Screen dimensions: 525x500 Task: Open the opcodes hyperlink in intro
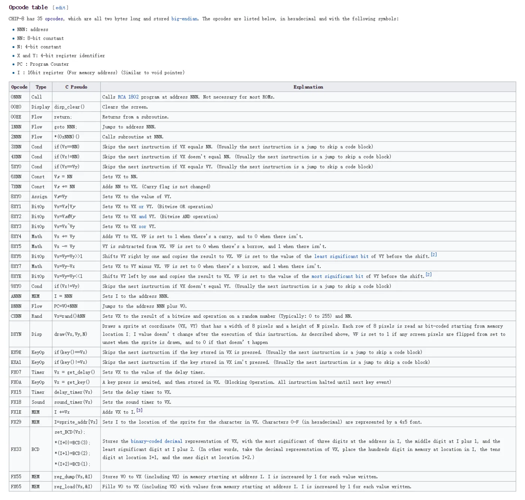(x=54, y=19)
